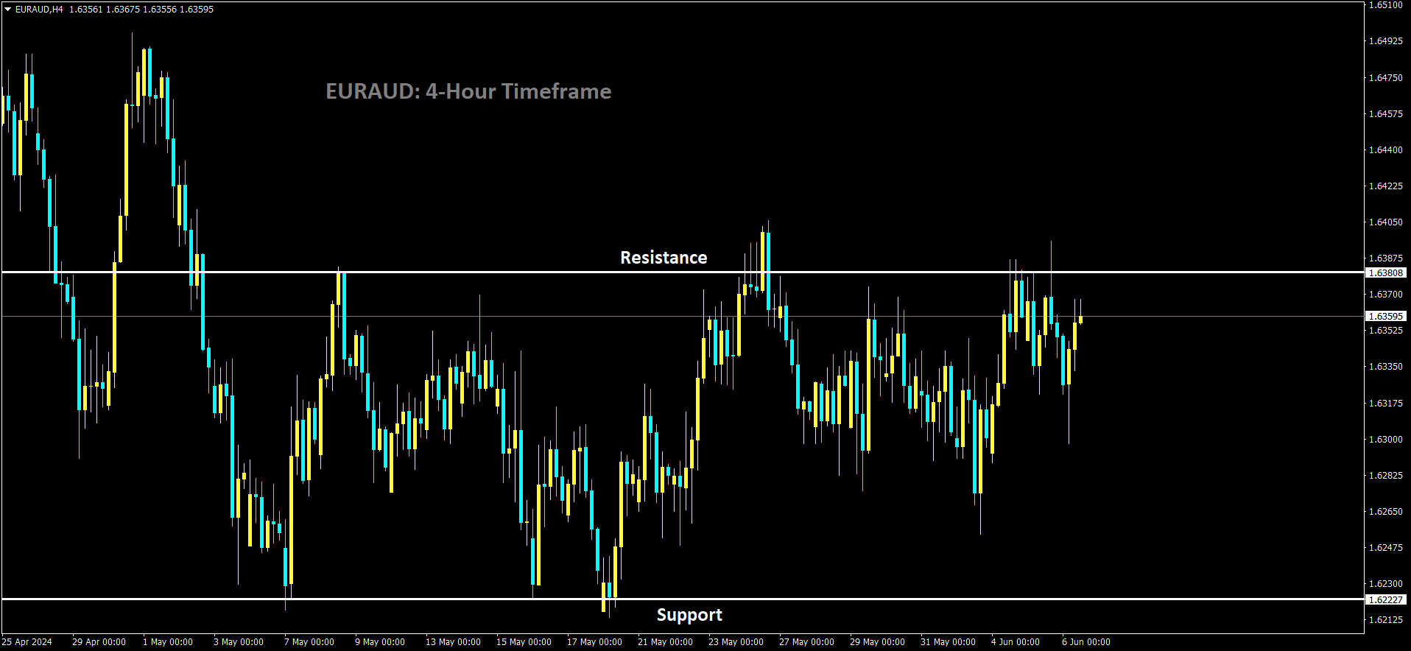Click the 1.63000 price axis label
The width and height of the screenshot is (1411, 651).
click(x=1386, y=439)
